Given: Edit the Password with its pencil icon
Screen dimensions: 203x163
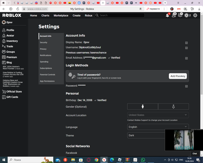Looking at the screenshot, I should pyautogui.click(x=186, y=86).
